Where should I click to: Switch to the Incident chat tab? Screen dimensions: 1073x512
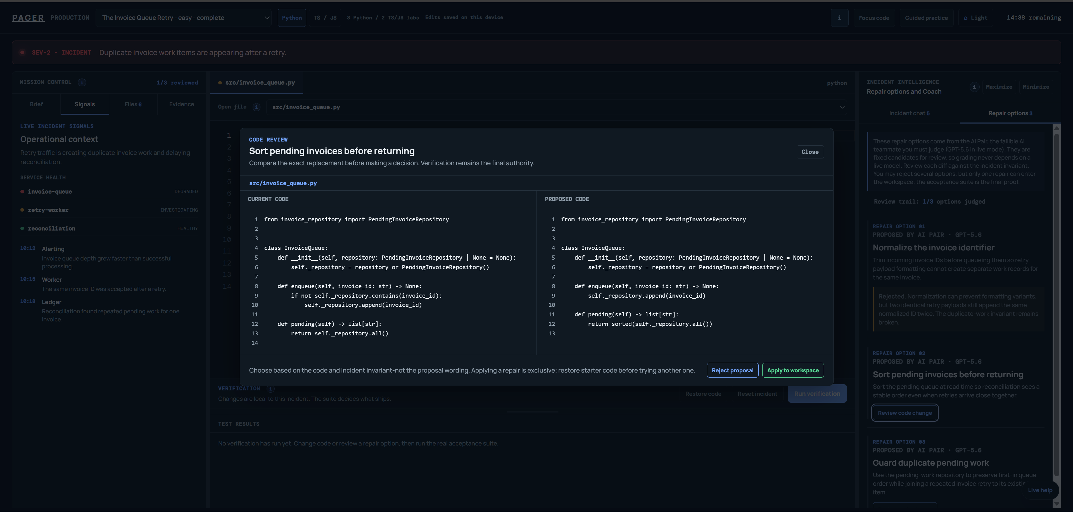point(909,113)
